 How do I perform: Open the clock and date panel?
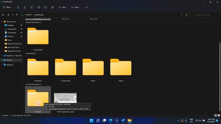pyautogui.click(x=211, y=121)
